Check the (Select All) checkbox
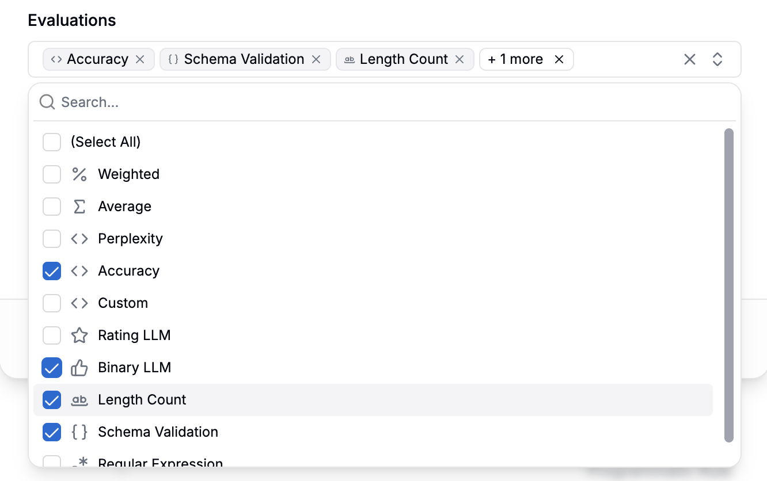This screenshot has width=767, height=481. click(52, 142)
